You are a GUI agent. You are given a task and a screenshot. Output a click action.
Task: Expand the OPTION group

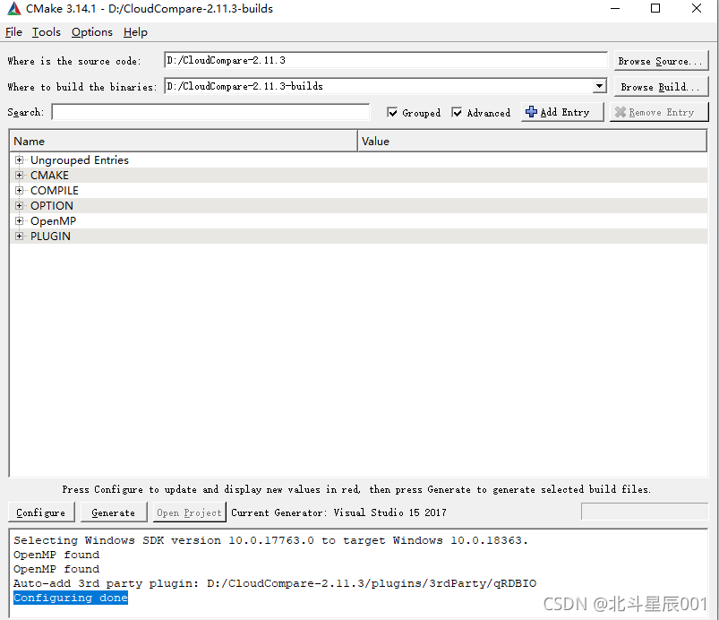coord(20,205)
